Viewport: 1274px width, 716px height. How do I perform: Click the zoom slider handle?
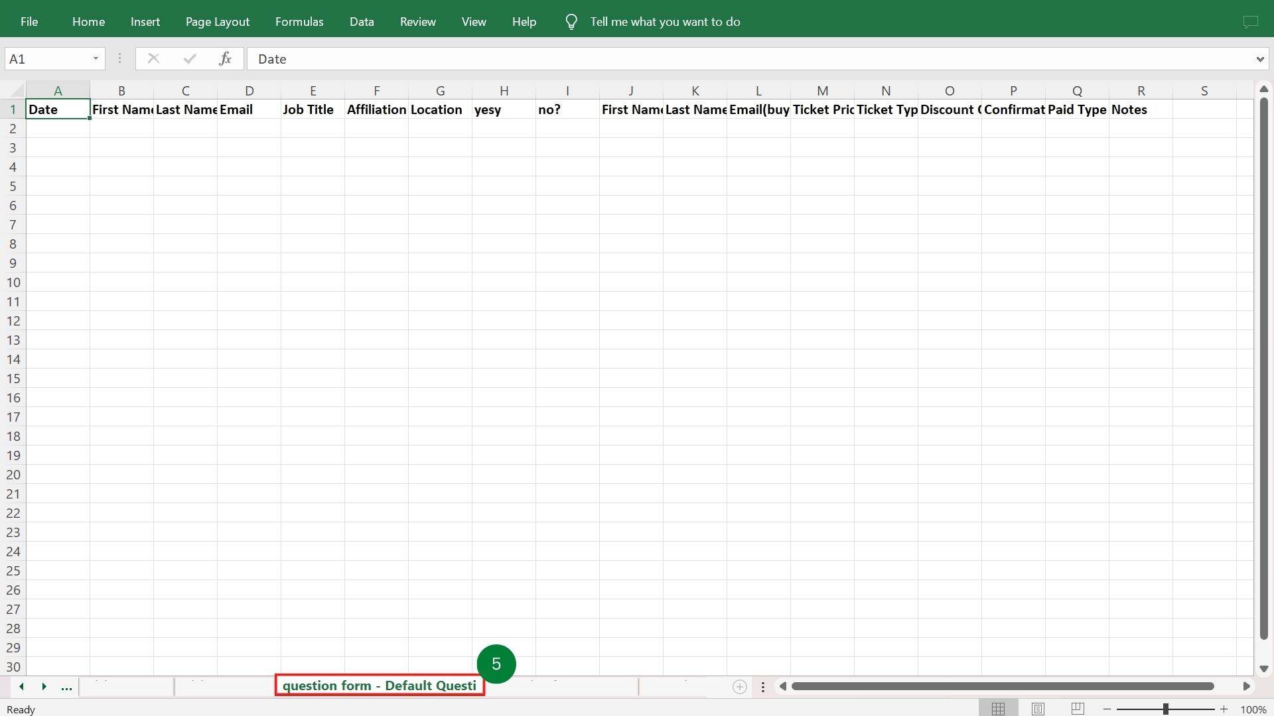point(1165,709)
